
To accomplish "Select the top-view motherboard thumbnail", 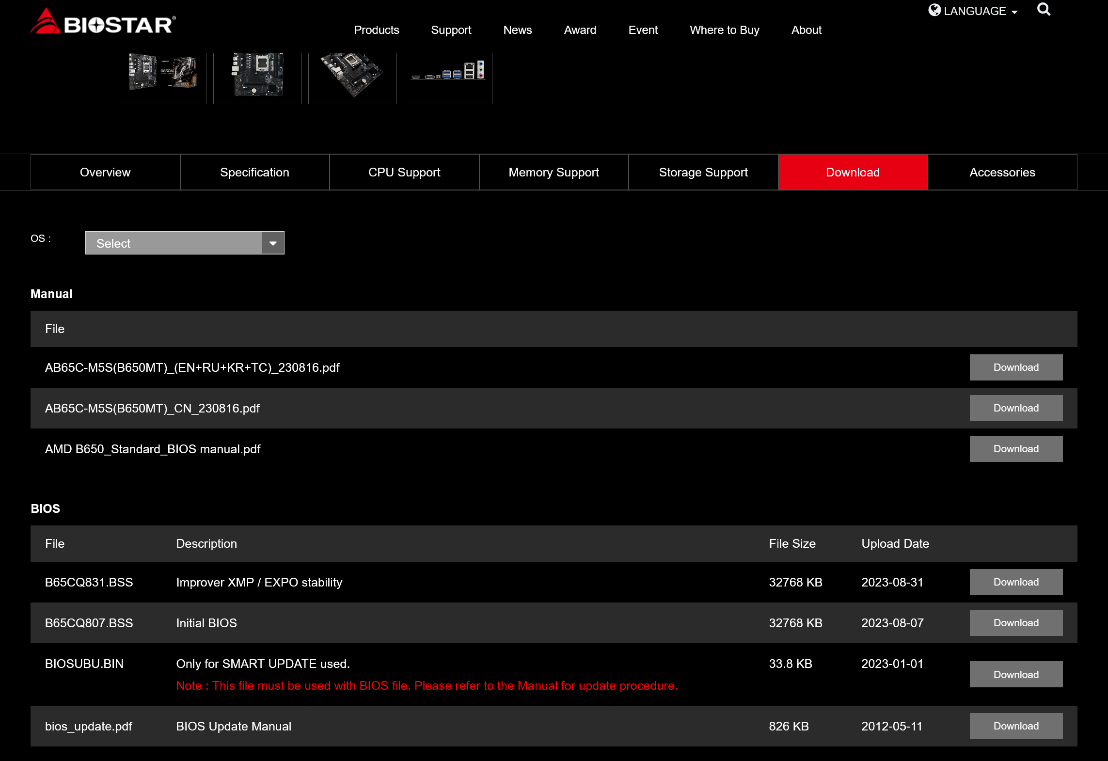I will click(x=257, y=75).
